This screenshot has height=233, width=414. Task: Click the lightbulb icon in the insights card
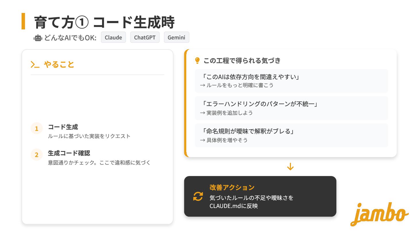pos(197,60)
